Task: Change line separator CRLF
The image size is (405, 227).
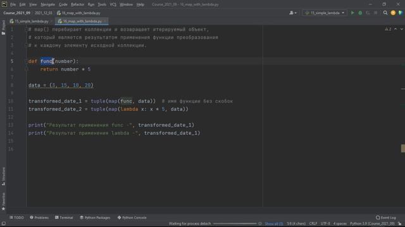Action: [313, 224]
